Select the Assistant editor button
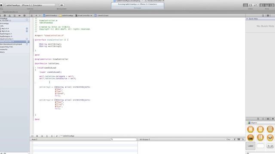 (251, 5)
